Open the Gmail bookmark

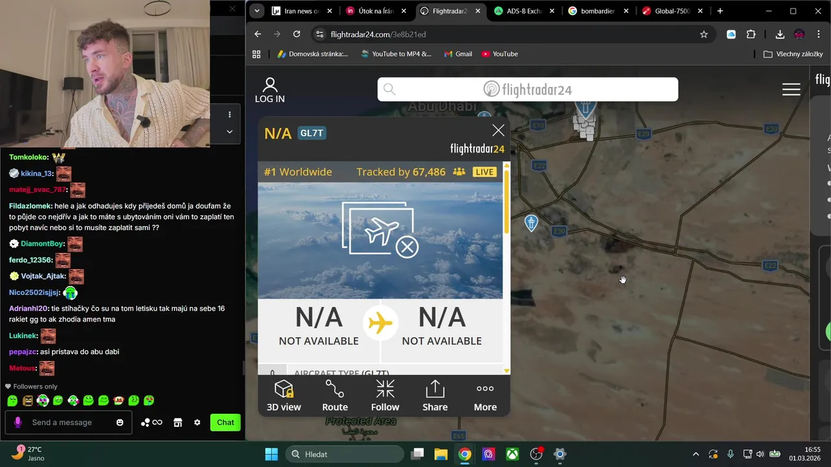click(458, 54)
